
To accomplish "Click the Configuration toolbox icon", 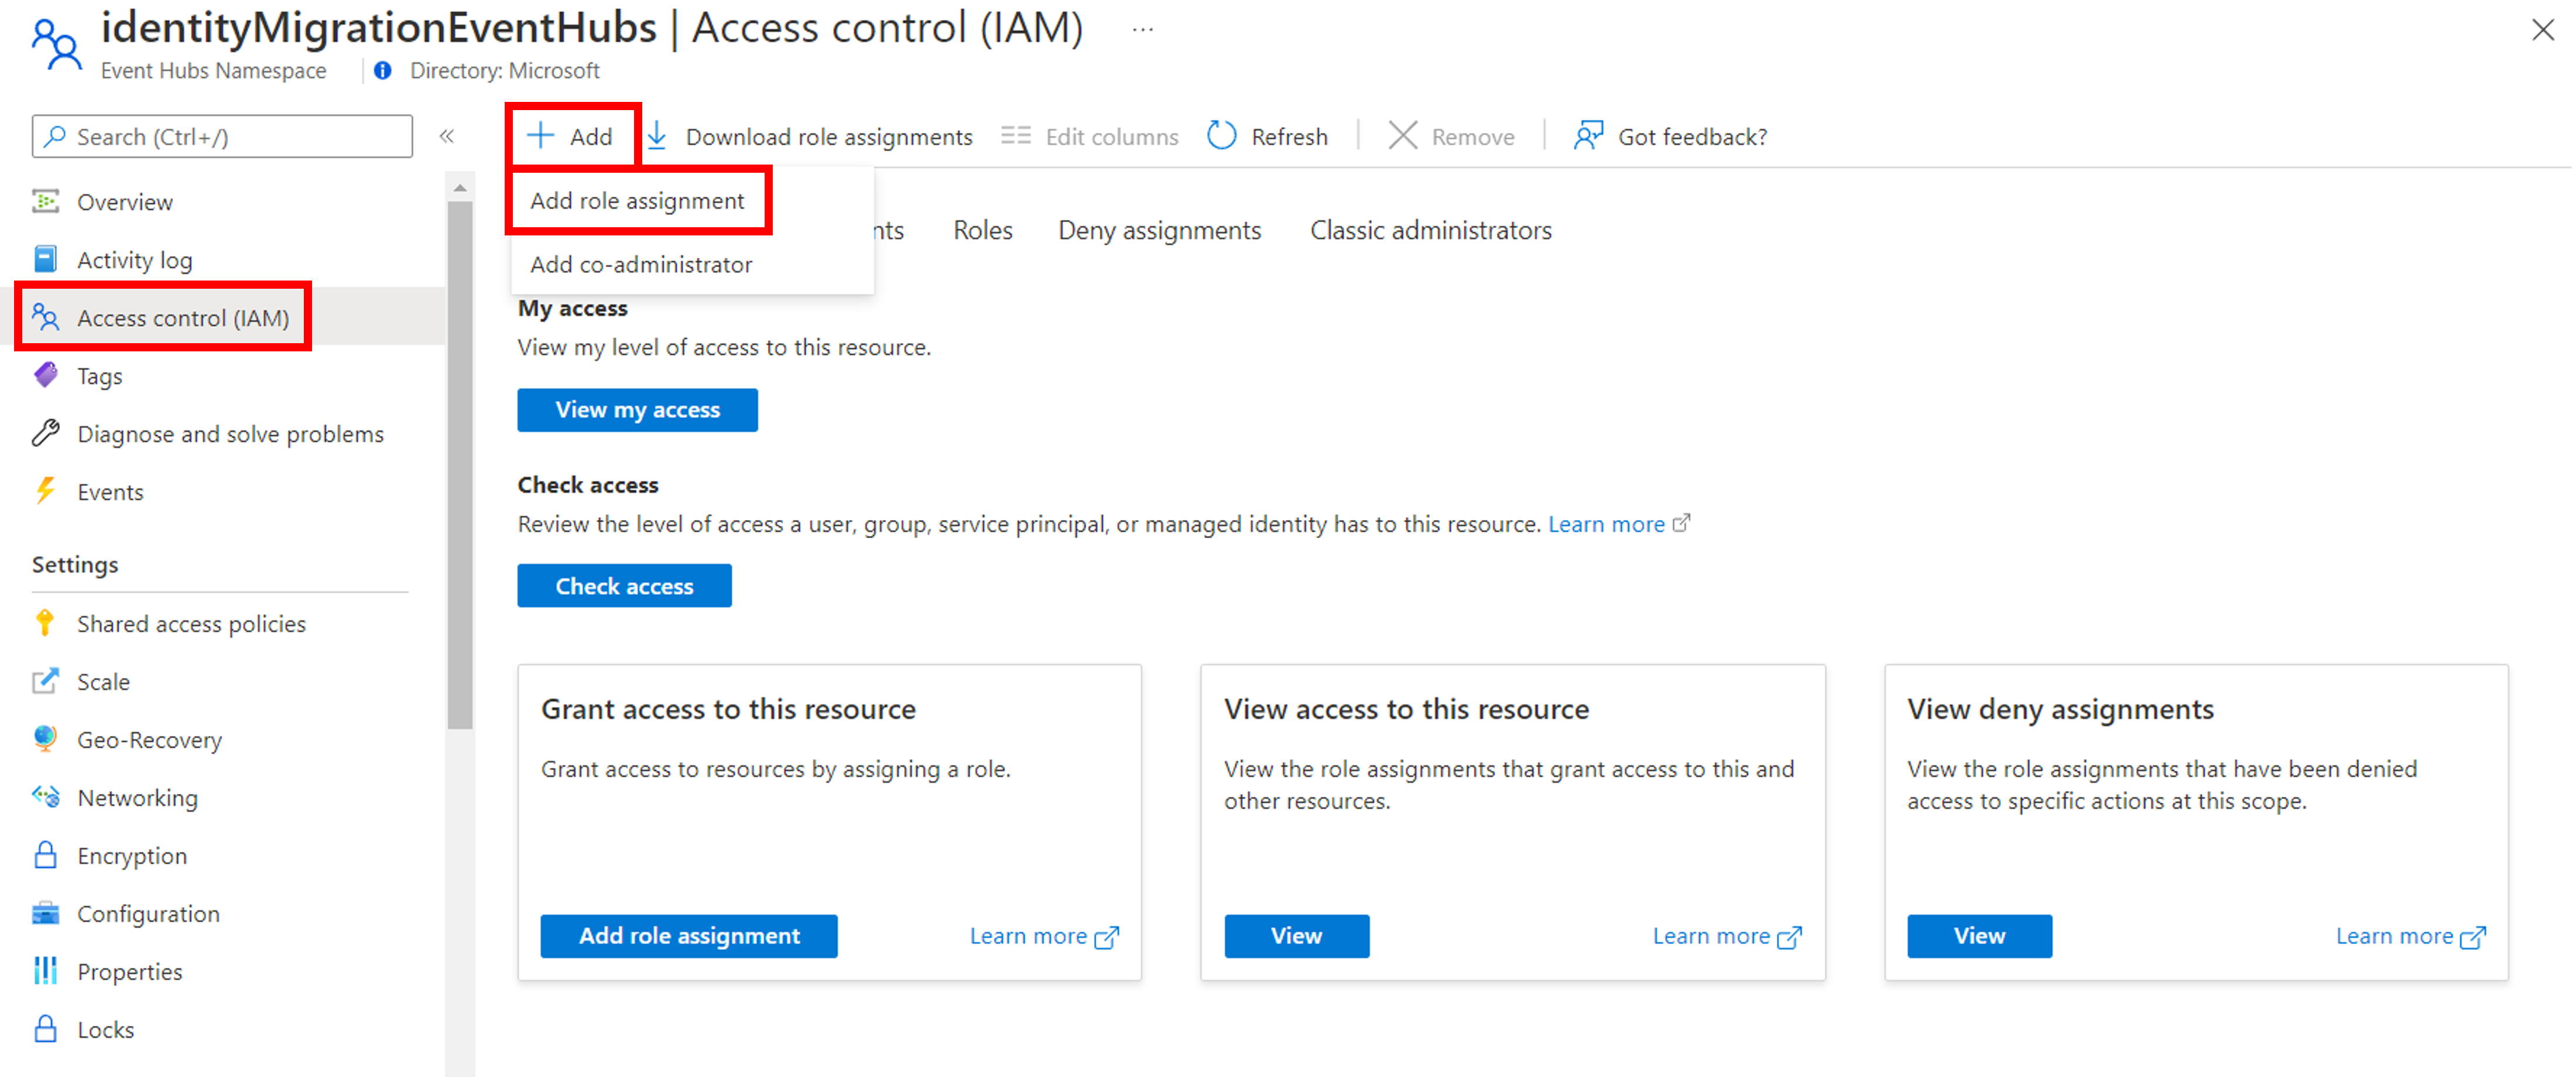I will (x=46, y=913).
